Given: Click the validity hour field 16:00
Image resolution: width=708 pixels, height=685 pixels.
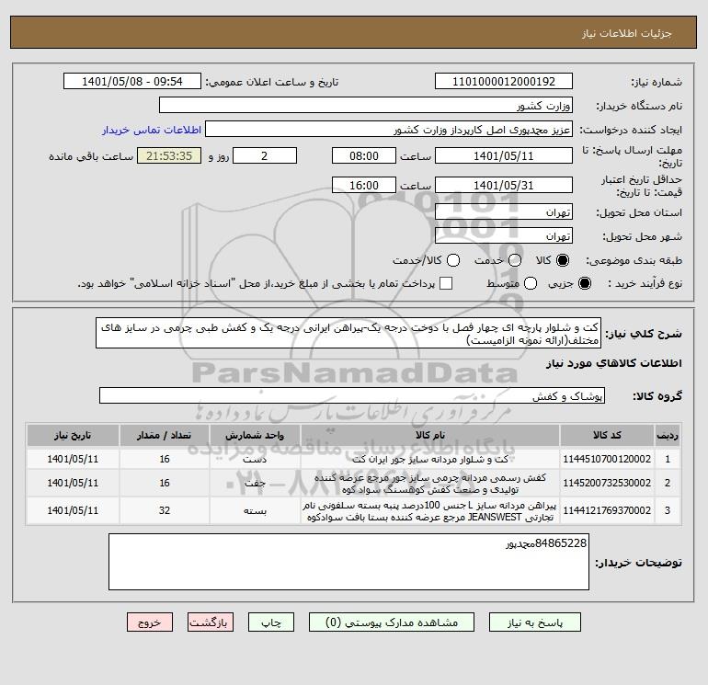Looking at the screenshot, I should pyautogui.click(x=364, y=185).
